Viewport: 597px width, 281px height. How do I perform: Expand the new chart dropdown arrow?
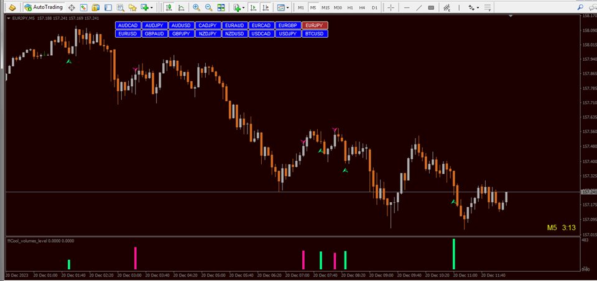(152, 7)
